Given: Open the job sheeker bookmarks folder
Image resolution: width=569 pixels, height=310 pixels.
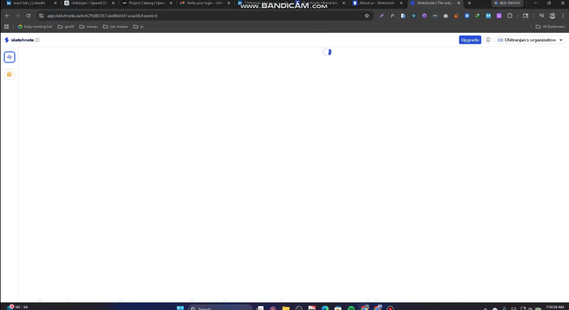Looking at the screenshot, I should pos(116,27).
